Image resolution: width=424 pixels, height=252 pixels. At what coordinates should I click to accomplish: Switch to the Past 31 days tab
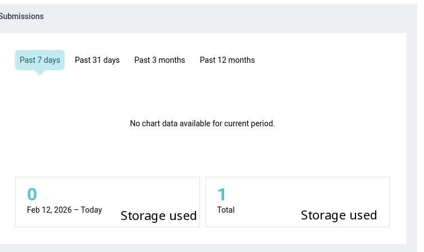[97, 60]
